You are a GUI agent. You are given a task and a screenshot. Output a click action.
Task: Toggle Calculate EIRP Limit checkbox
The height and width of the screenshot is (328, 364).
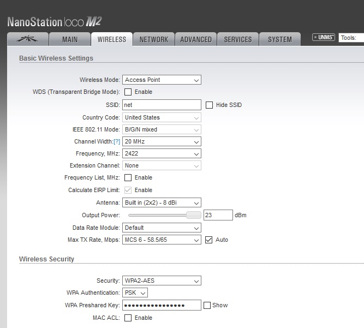tap(128, 190)
